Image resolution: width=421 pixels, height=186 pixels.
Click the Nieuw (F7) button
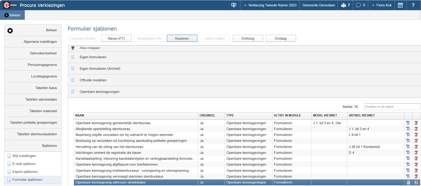116,38
